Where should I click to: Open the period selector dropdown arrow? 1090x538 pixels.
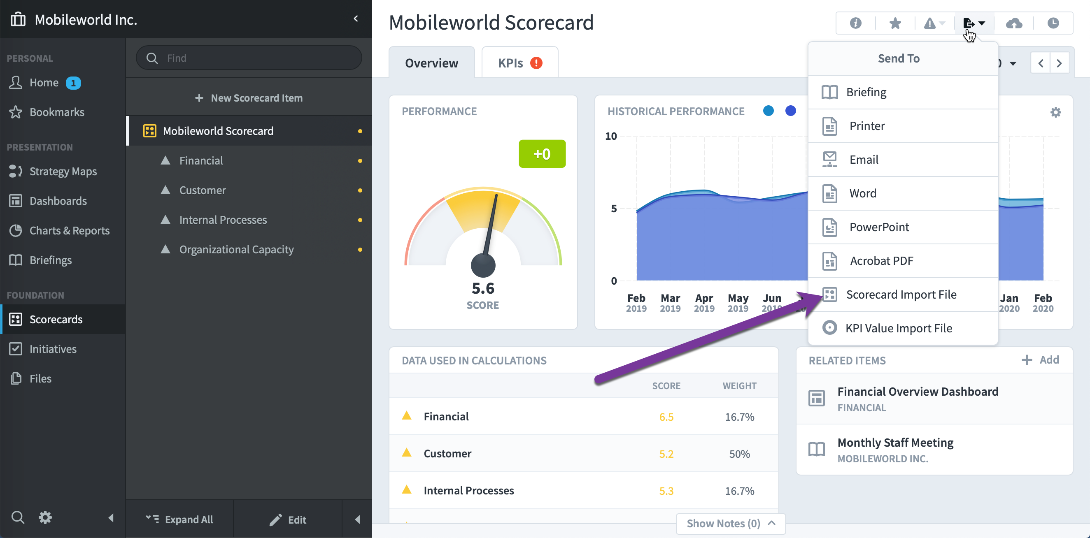point(1013,63)
